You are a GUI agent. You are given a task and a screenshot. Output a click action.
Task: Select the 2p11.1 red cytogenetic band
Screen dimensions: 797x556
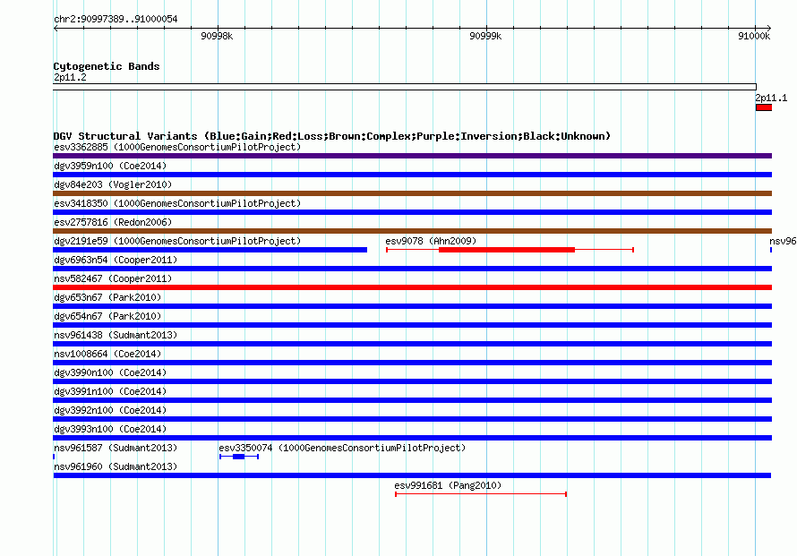[x=764, y=107]
